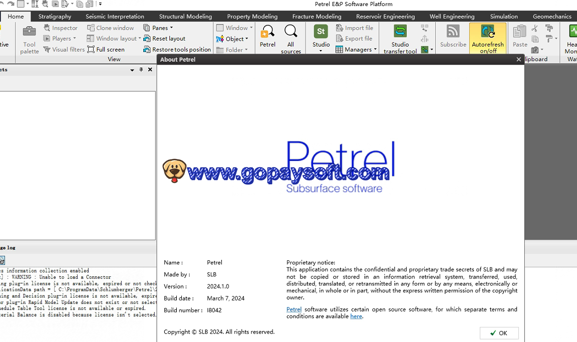This screenshot has width=577, height=342.
Task: Toggle Autorefresh on/off
Action: coord(488,39)
